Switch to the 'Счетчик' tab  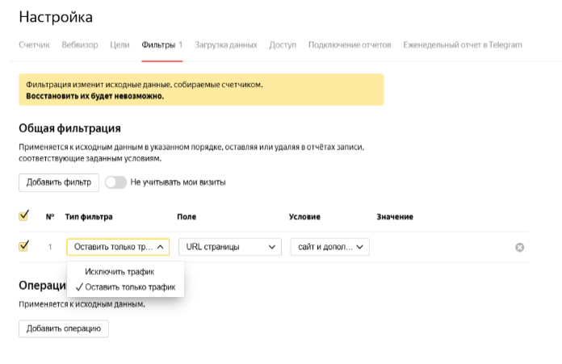coord(34,44)
